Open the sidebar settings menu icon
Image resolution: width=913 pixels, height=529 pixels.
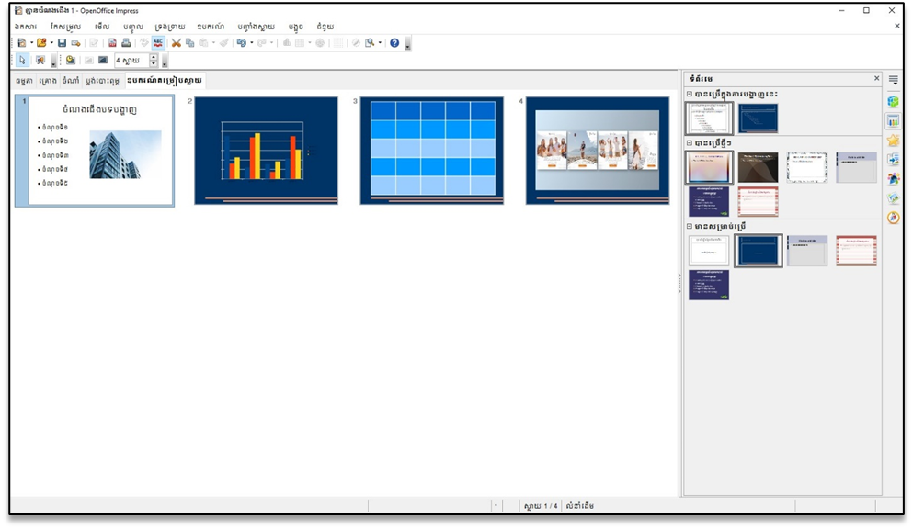click(893, 81)
